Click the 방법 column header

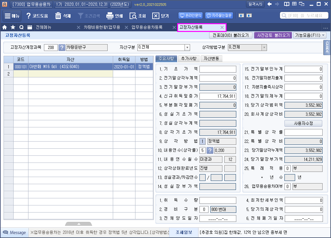pyautogui.click(x=144, y=60)
